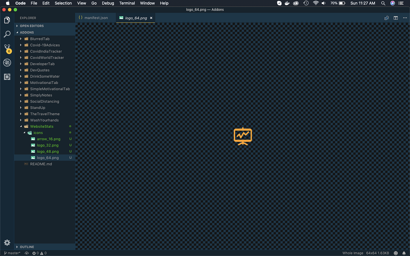
Task: Select the SocialDistancing folder
Action: tap(45, 102)
